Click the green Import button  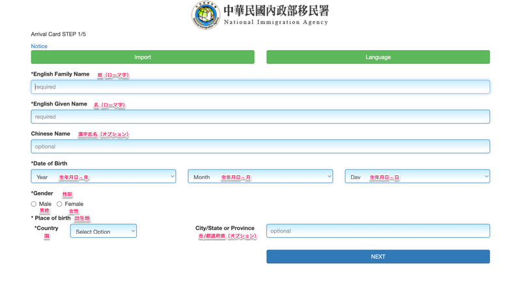143,57
